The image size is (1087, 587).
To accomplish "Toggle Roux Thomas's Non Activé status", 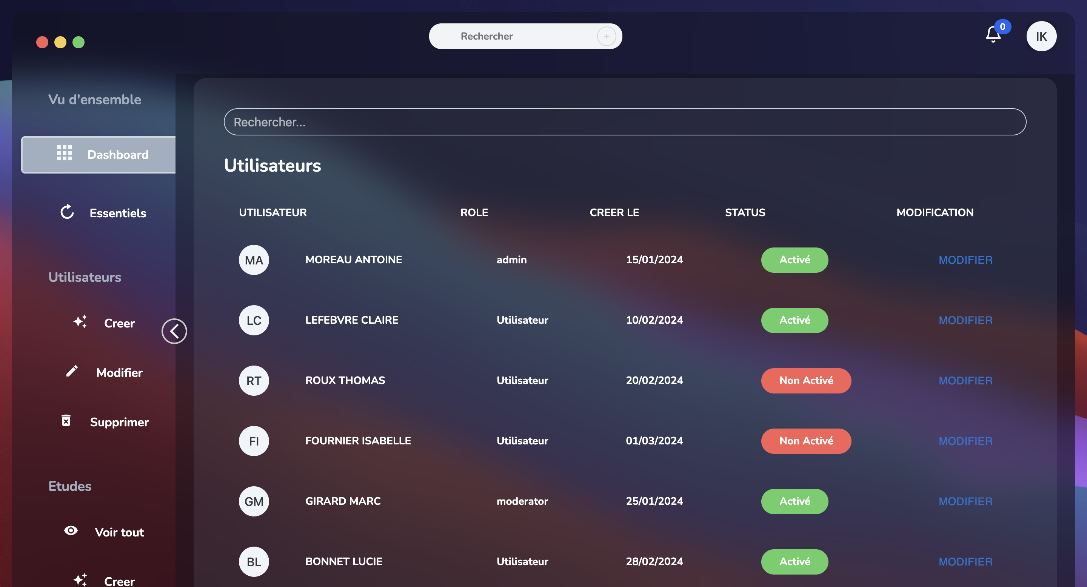I will [806, 380].
